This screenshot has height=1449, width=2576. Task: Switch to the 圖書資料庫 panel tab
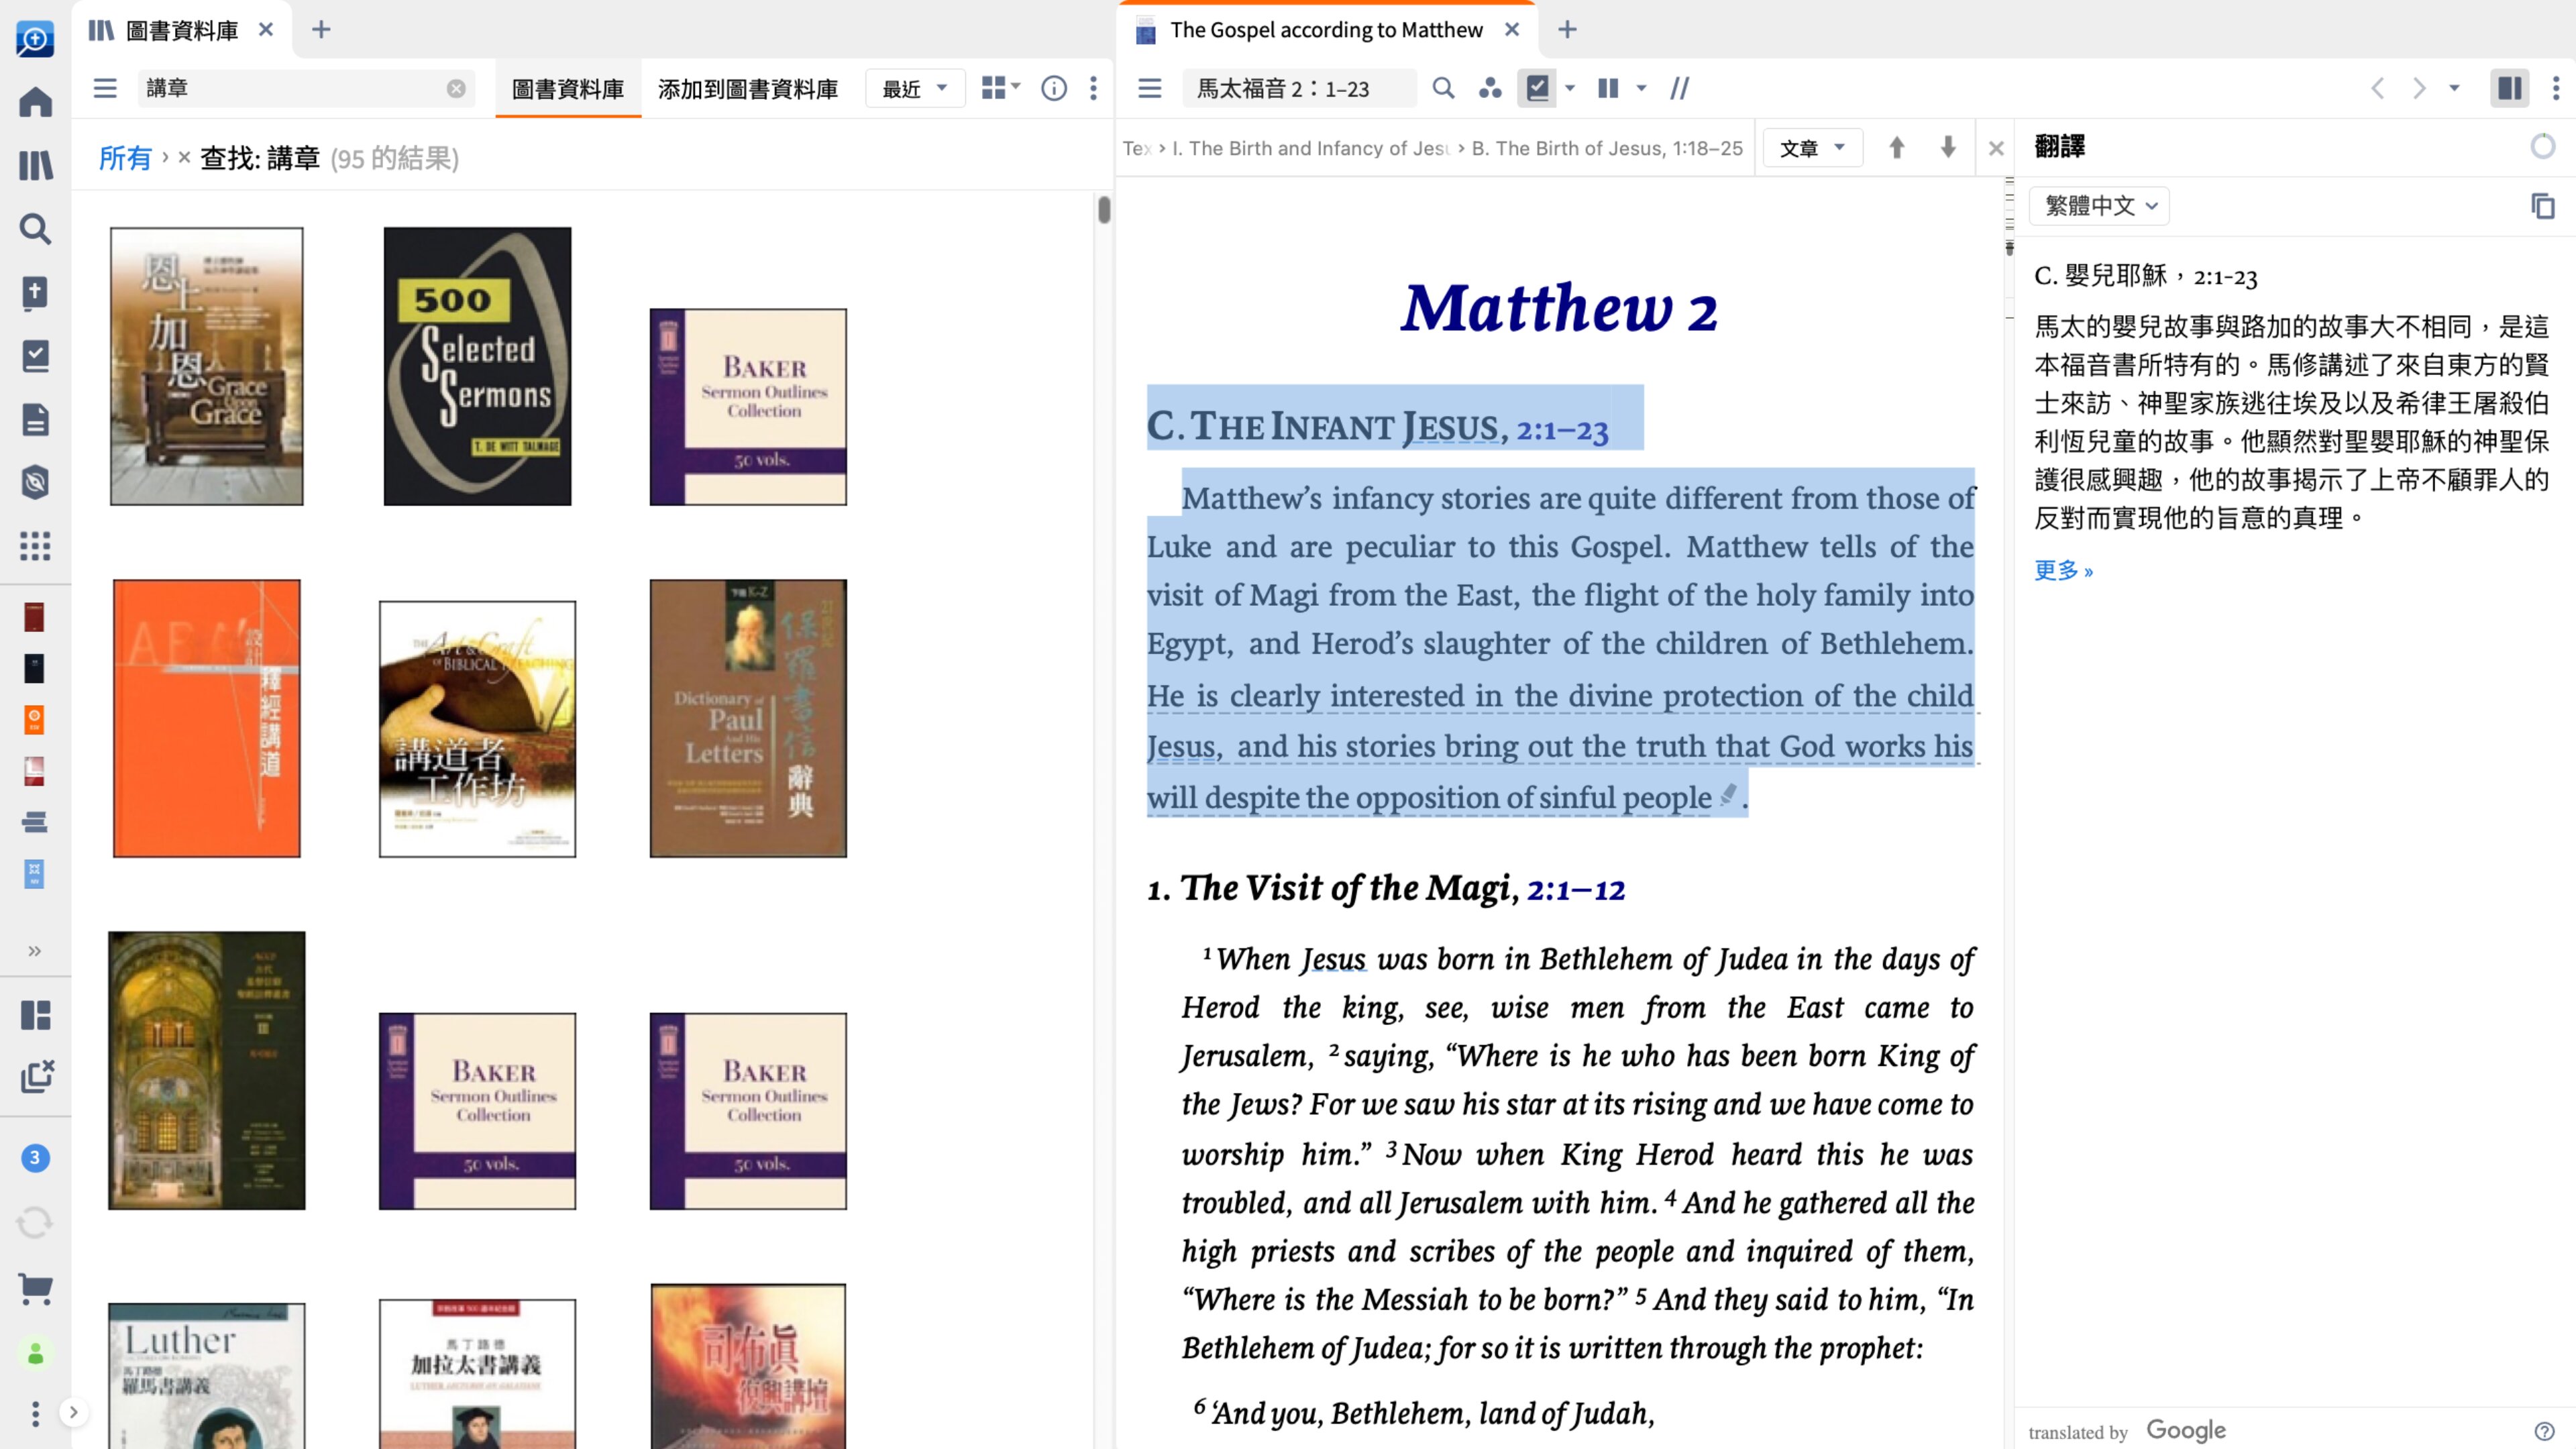pos(182,30)
